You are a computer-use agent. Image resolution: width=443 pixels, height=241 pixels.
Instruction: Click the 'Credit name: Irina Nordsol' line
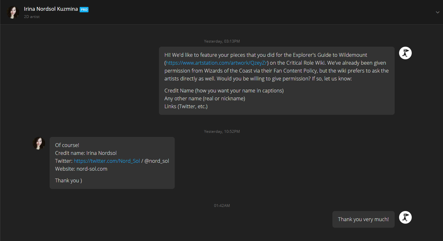(86, 153)
